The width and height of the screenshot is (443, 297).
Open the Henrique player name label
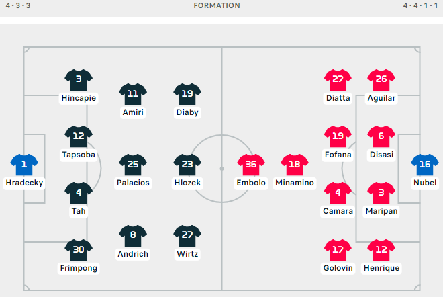[x=381, y=268]
